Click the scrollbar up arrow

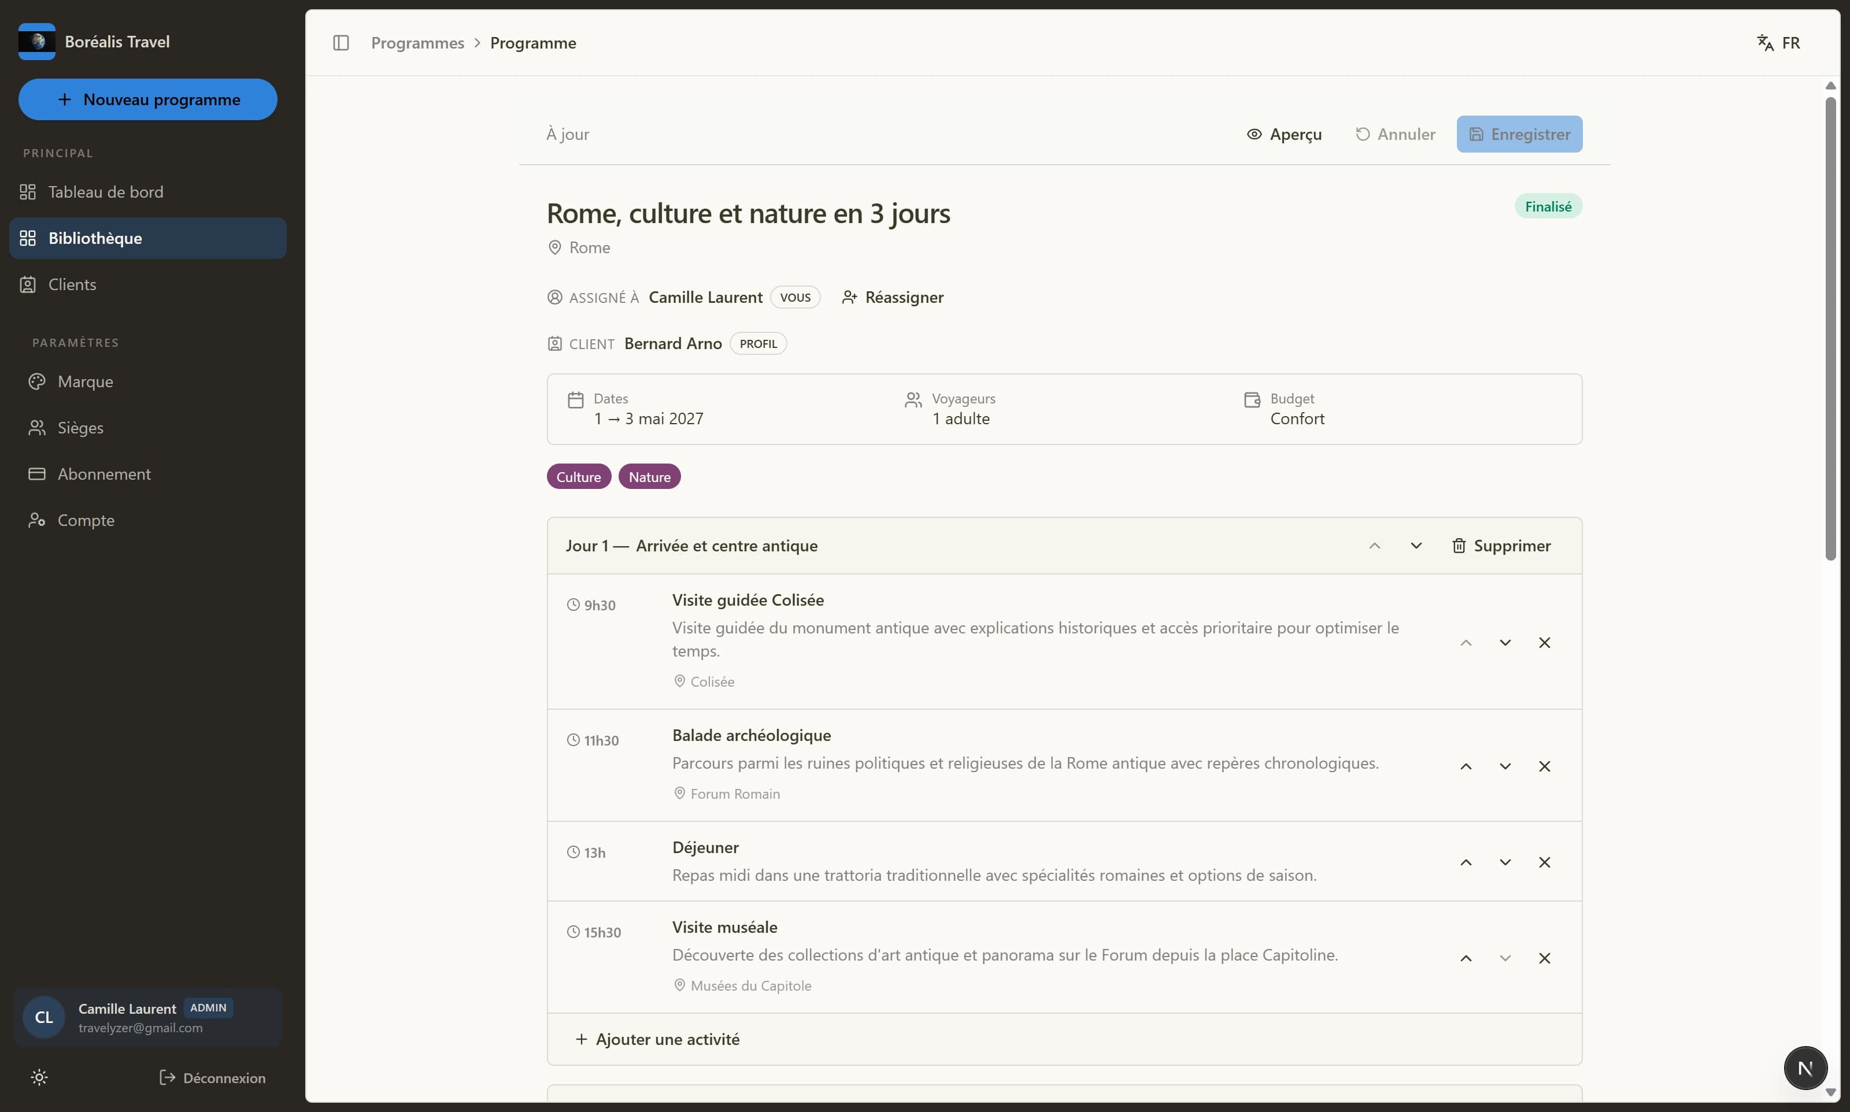click(x=1830, y=86)
